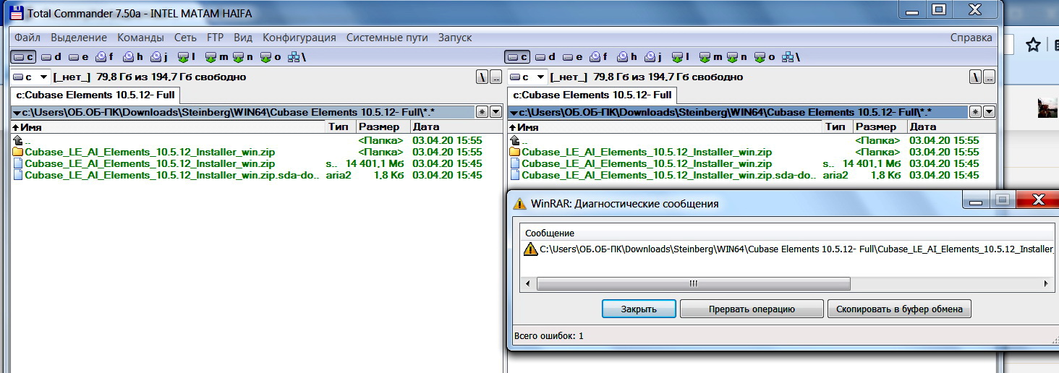Open the Системные пути menu
This screenshot has width=1059, height=373.
387,38
